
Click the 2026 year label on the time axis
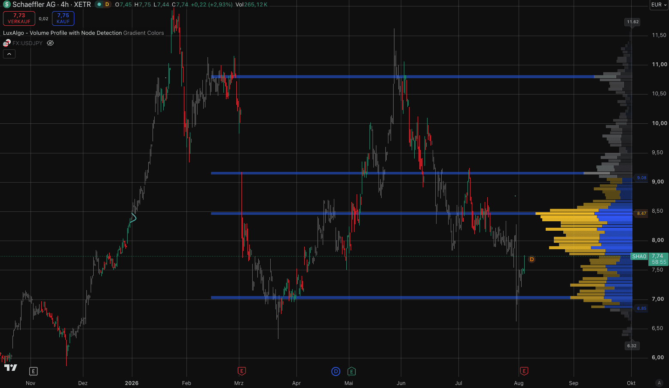131,383
